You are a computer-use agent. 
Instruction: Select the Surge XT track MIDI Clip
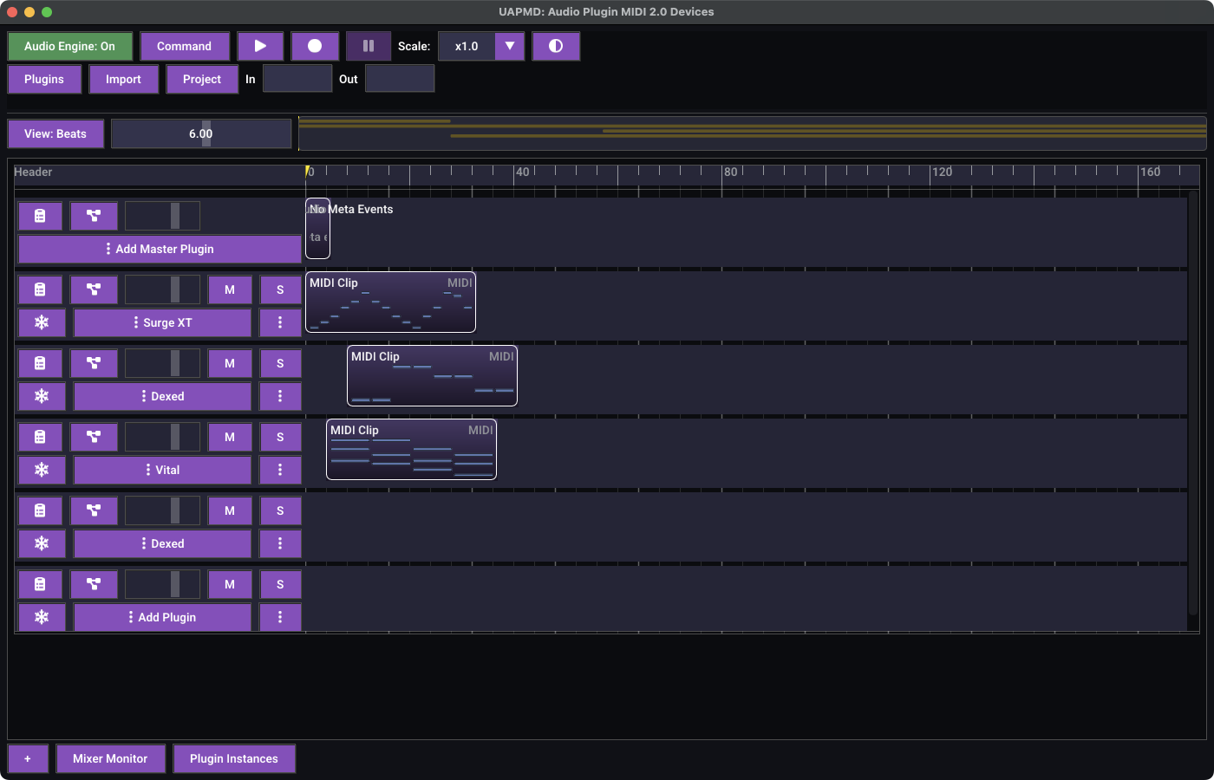tap(390, 302)
